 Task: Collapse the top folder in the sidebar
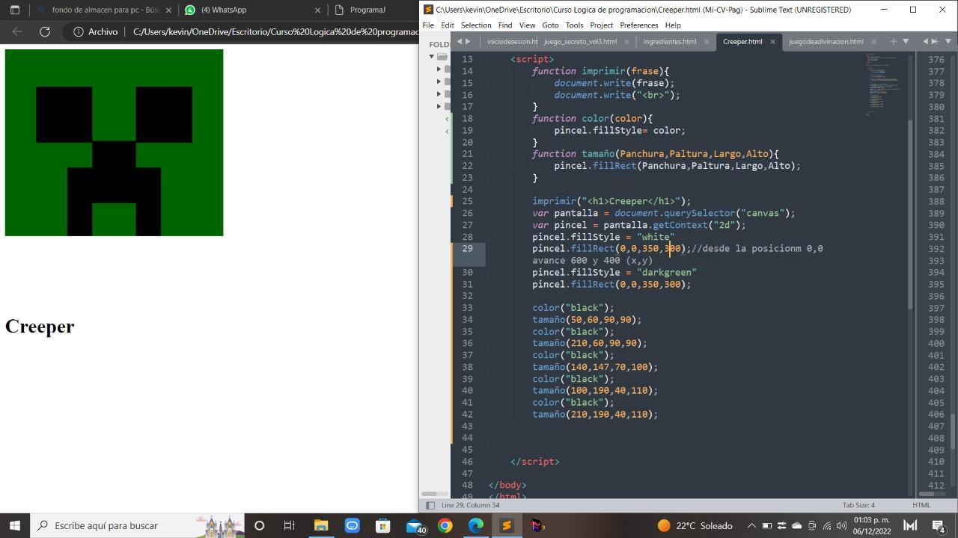(432, 57)
